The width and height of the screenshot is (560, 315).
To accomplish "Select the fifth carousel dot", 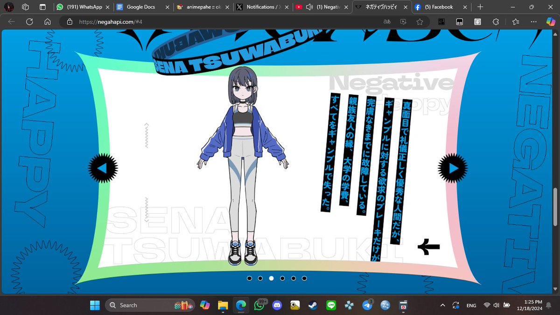I will point(293,278).
